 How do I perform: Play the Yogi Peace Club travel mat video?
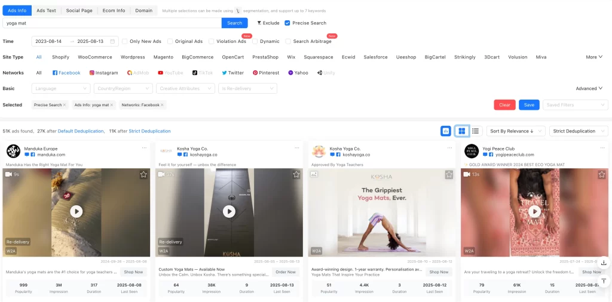(x=535, y=212)
